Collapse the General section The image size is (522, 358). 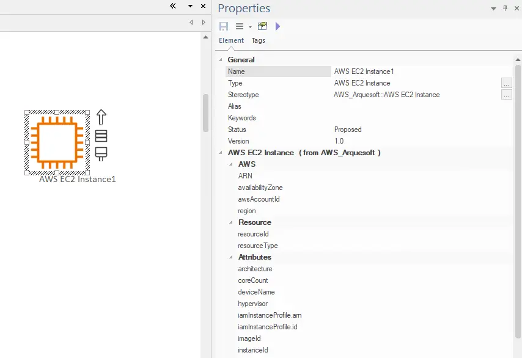click(x=221, y=59)
